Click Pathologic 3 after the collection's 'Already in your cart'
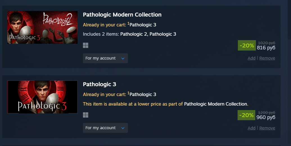Screen dimensions: 291x146 coord(143,25)
